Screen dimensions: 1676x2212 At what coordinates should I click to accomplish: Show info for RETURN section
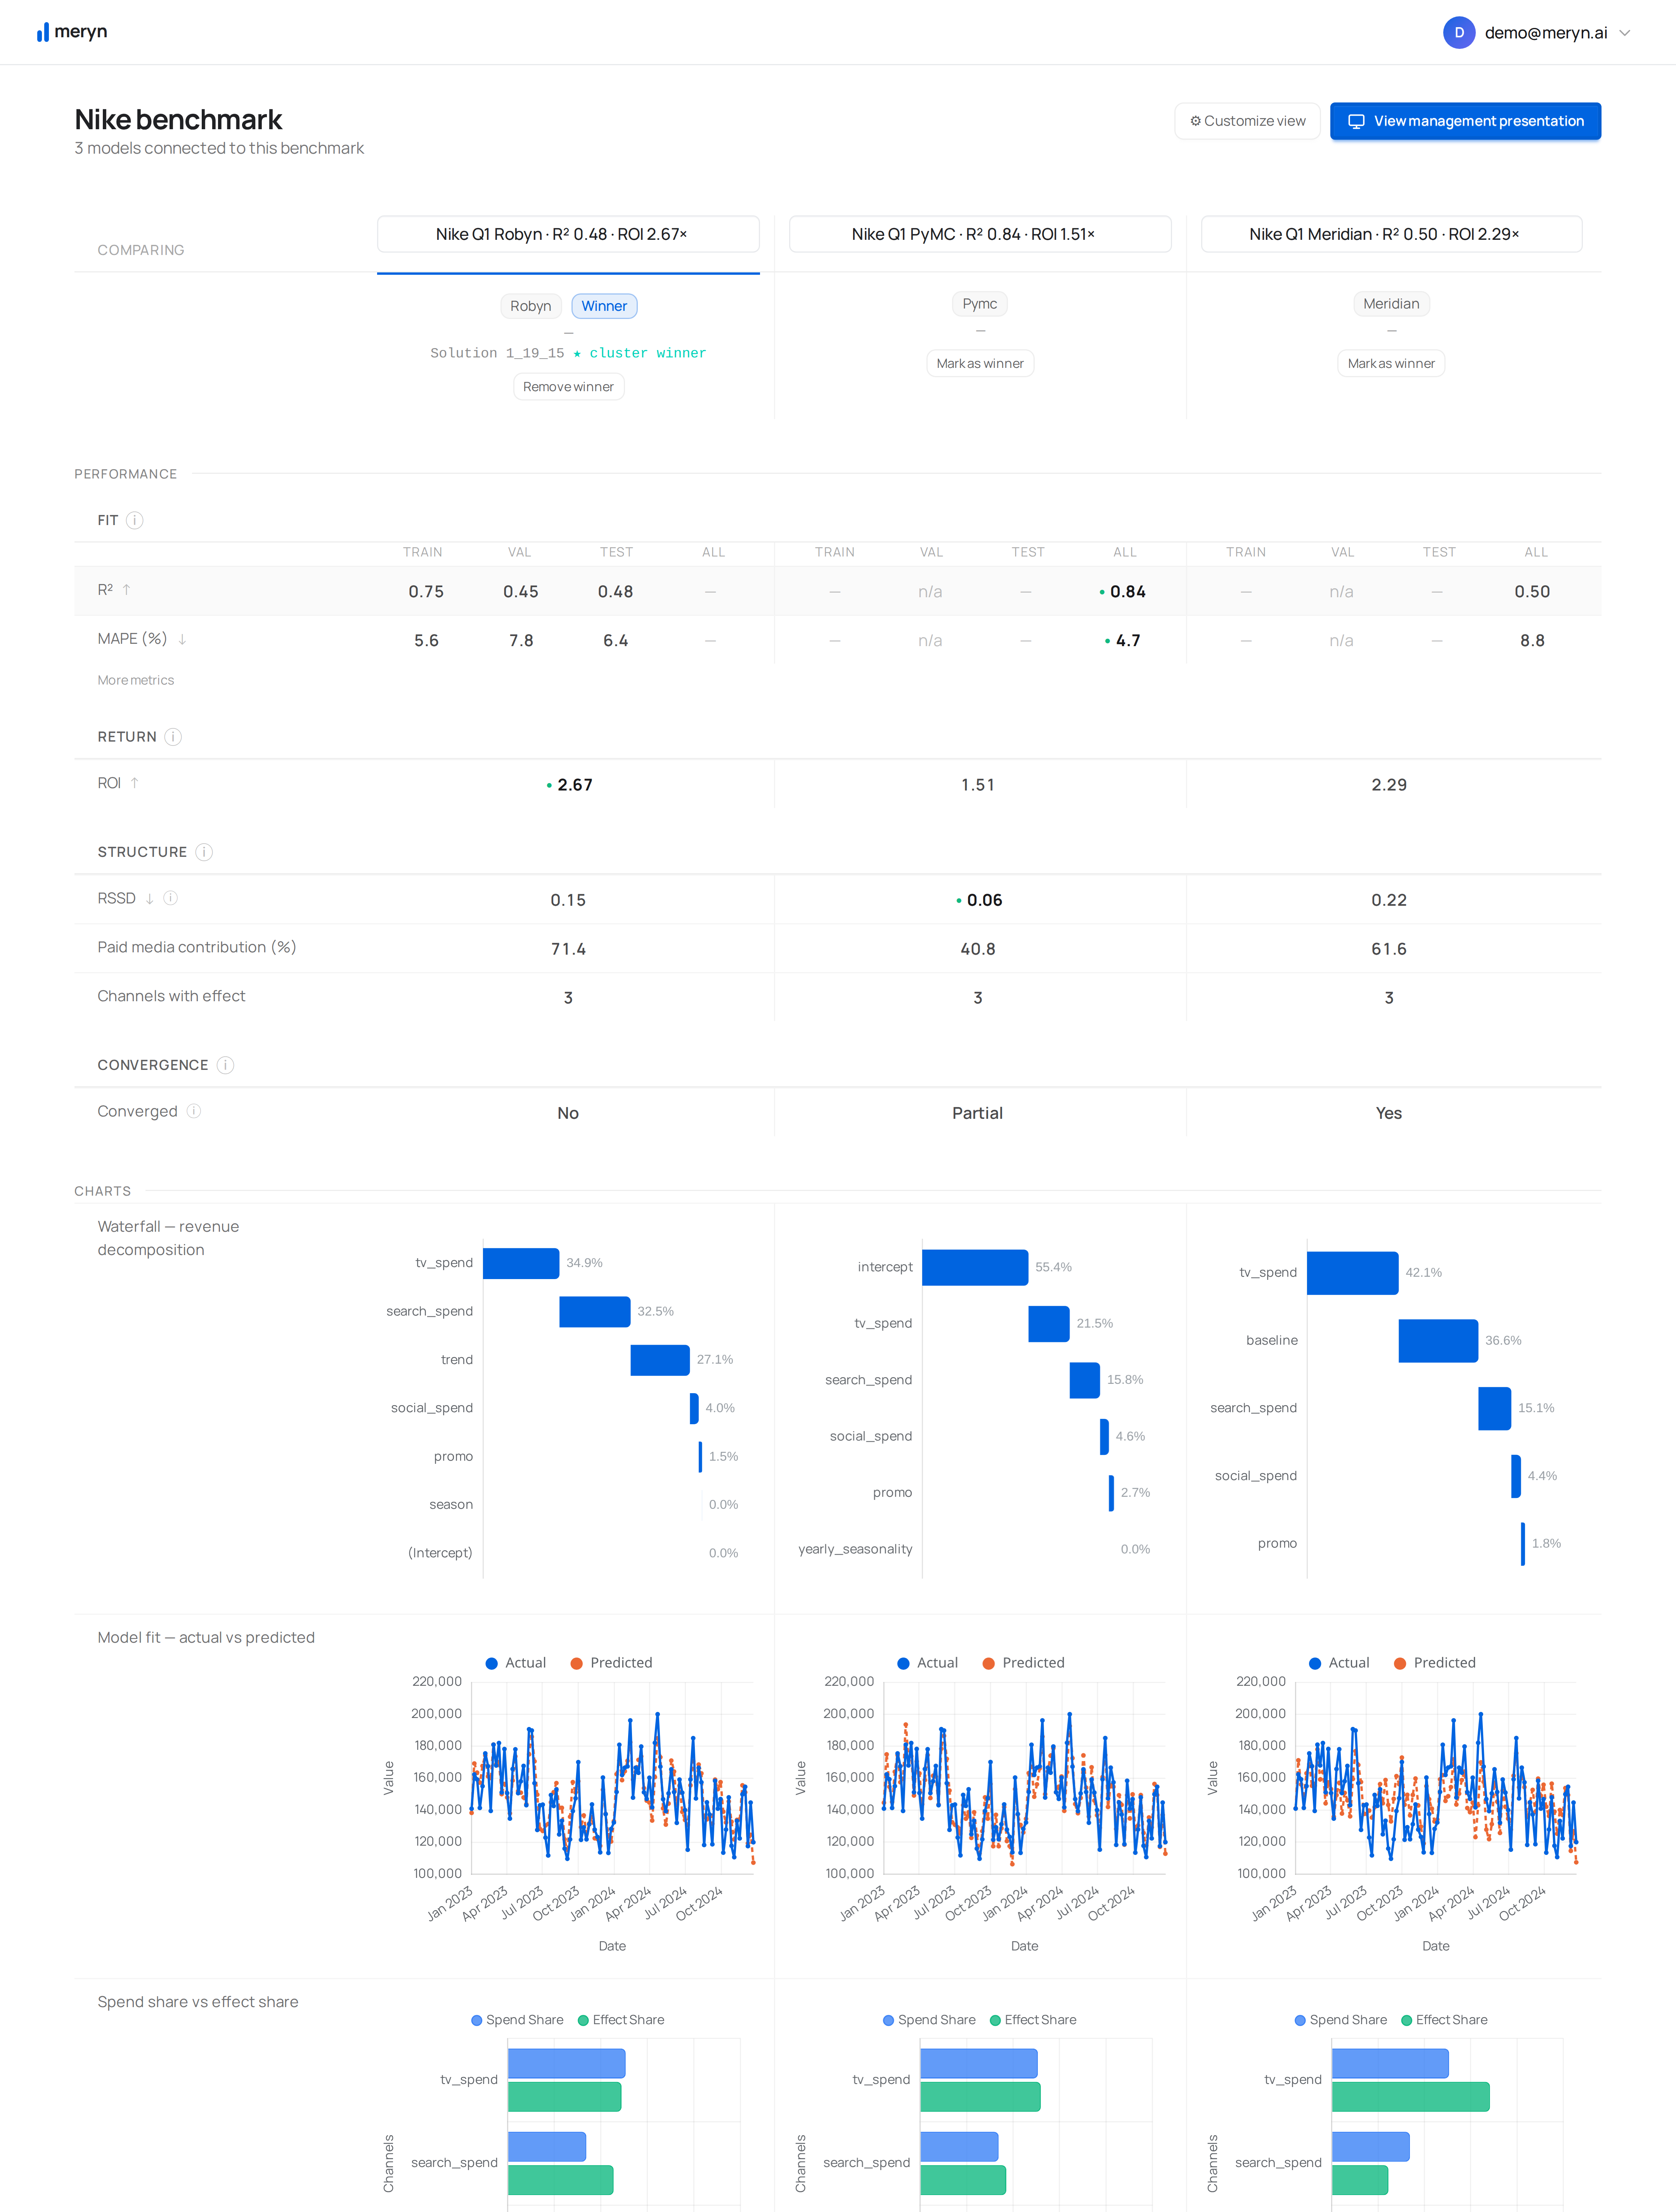click(173, 737)
